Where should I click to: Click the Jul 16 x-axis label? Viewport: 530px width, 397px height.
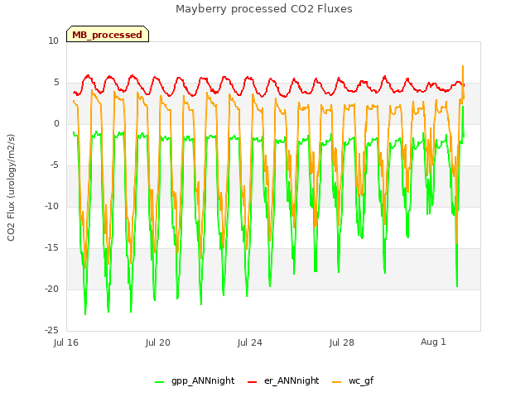(66, 342)
